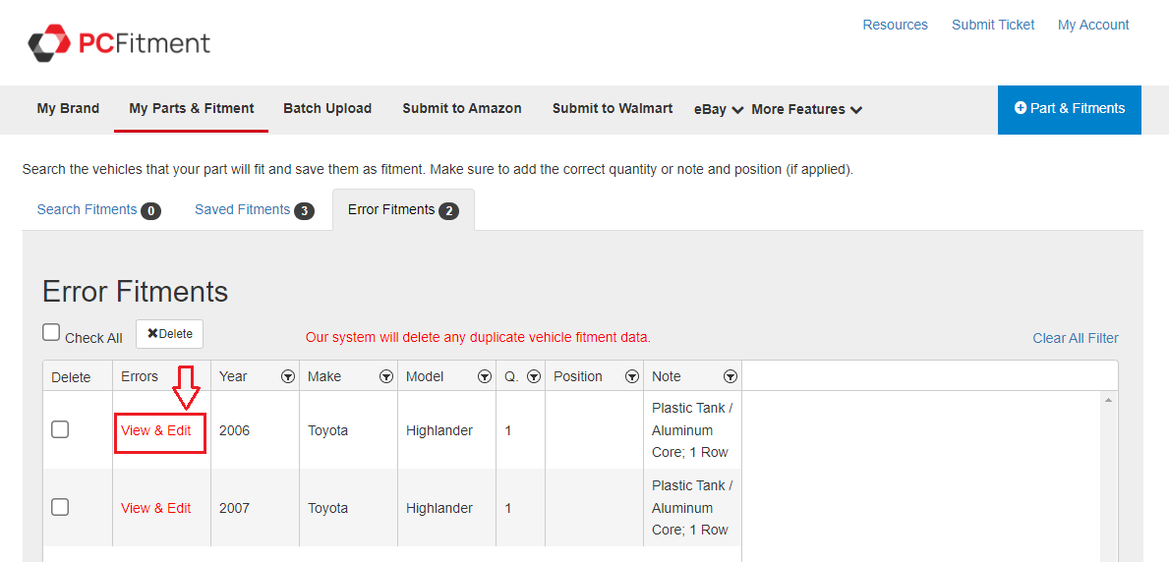The width and height of the screenshot is (1169, 562).
Task: Tick the checkbox for 2006 Highlander row
Action: coord(60,429)
